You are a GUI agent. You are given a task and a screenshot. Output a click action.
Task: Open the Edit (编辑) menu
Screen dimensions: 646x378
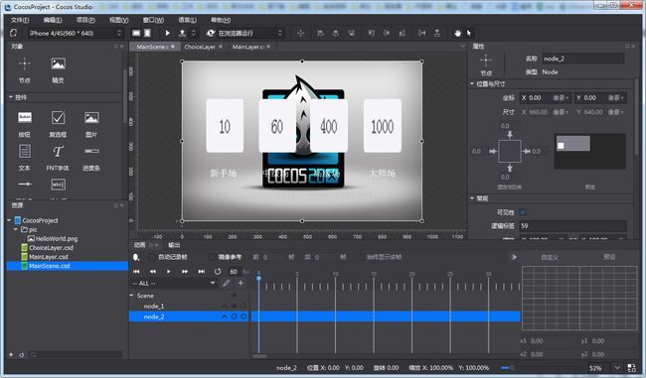point(53,20)
